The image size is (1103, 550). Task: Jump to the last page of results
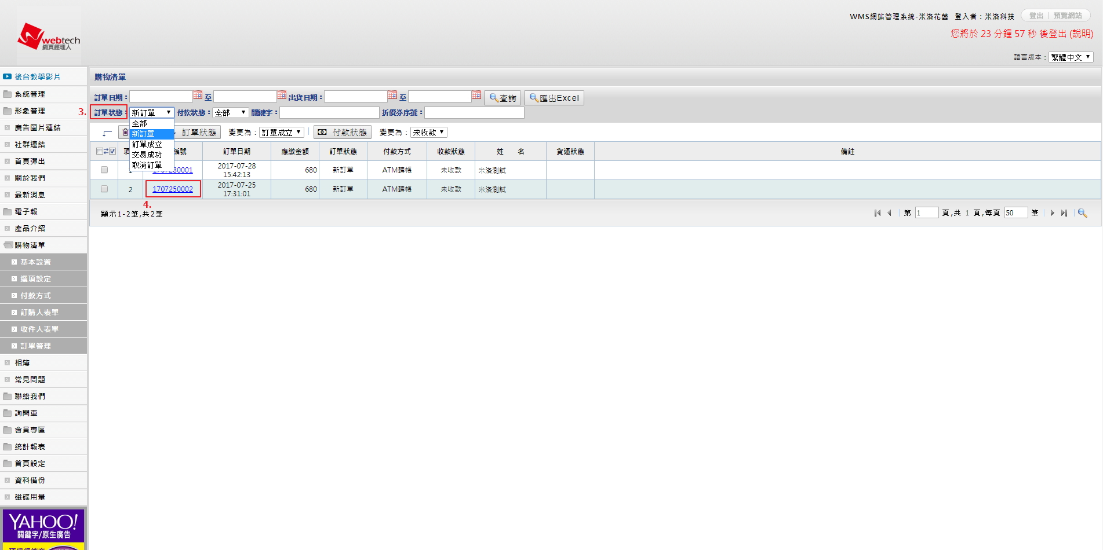1064,213
